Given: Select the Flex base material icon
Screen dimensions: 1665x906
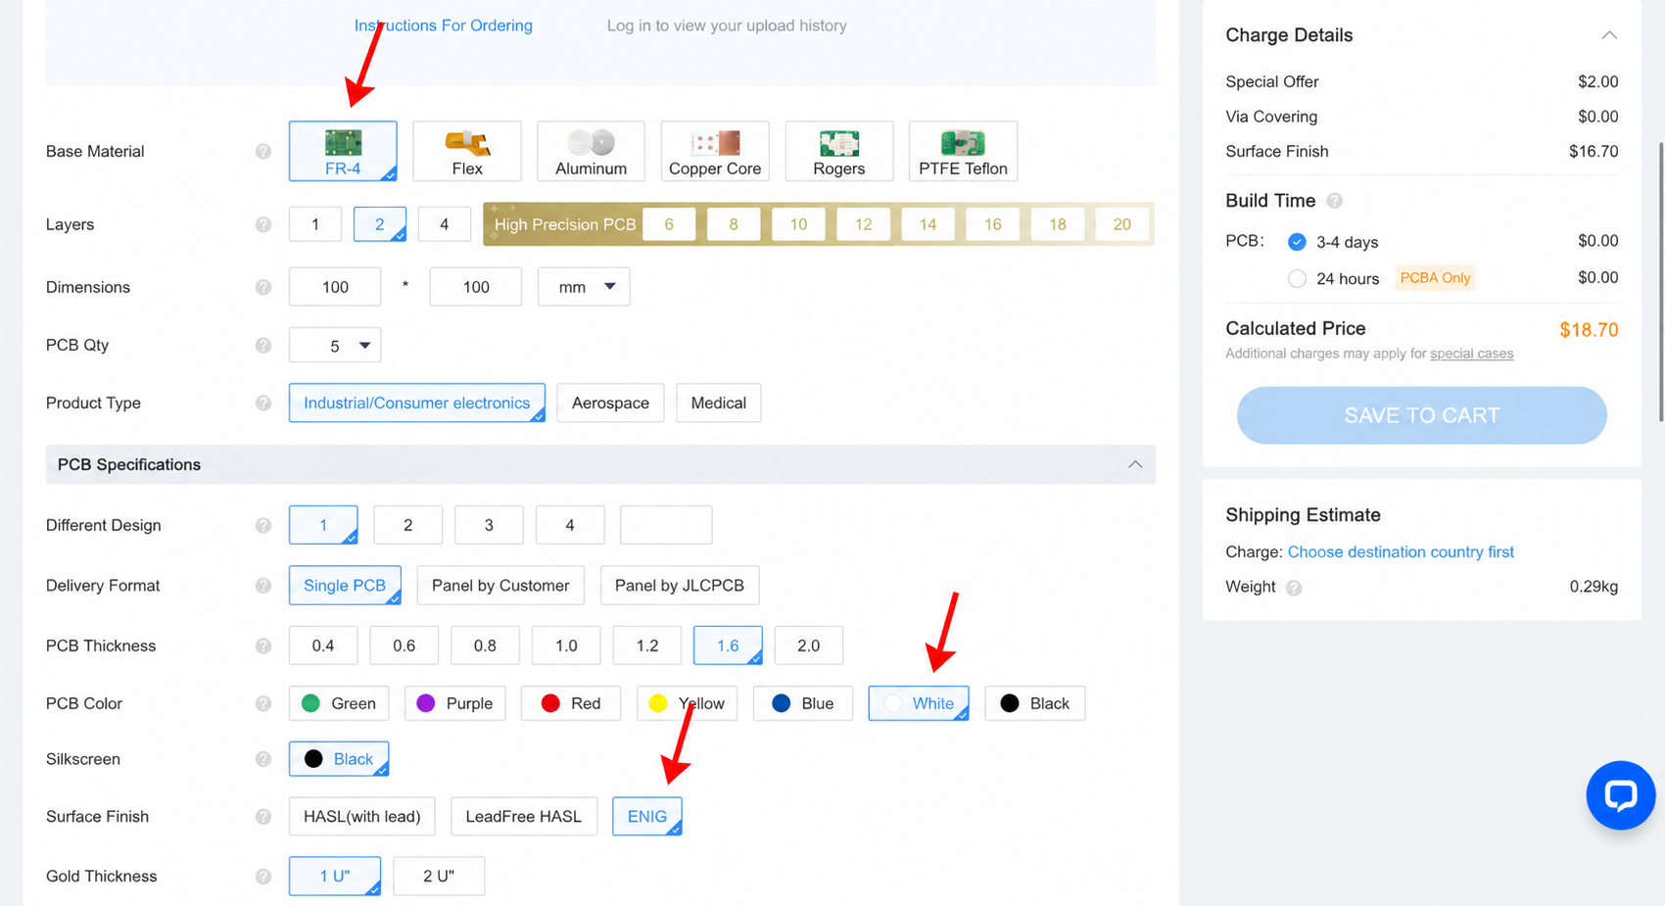Looking at the screenshot, I should [467, 151].
